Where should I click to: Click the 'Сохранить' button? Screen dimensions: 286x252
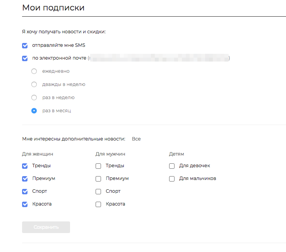click(x=46, y=227)
